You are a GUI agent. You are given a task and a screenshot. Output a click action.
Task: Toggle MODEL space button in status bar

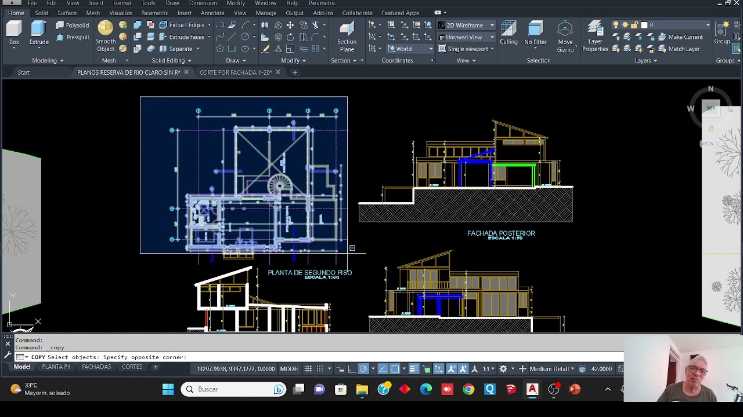coord(290,369)
